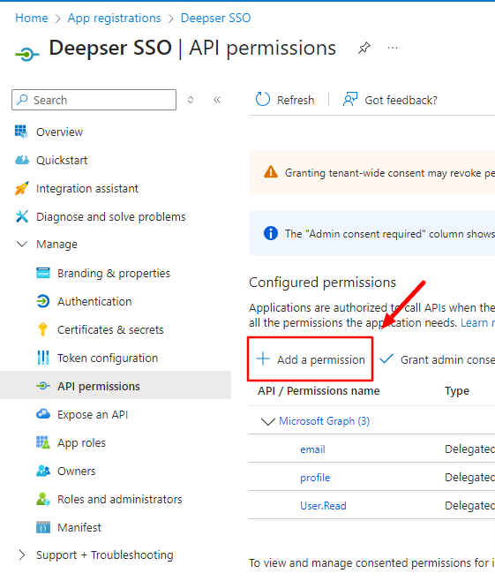Click the Learn more link

477,323
